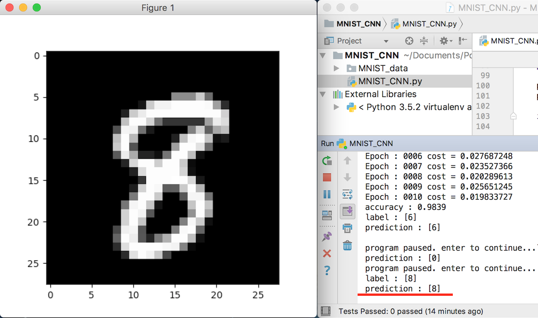538x318 pixels.
Task: Click MNIST_CNN.py breadcrumb in navigation bar
Action: (x=424, y=24)
